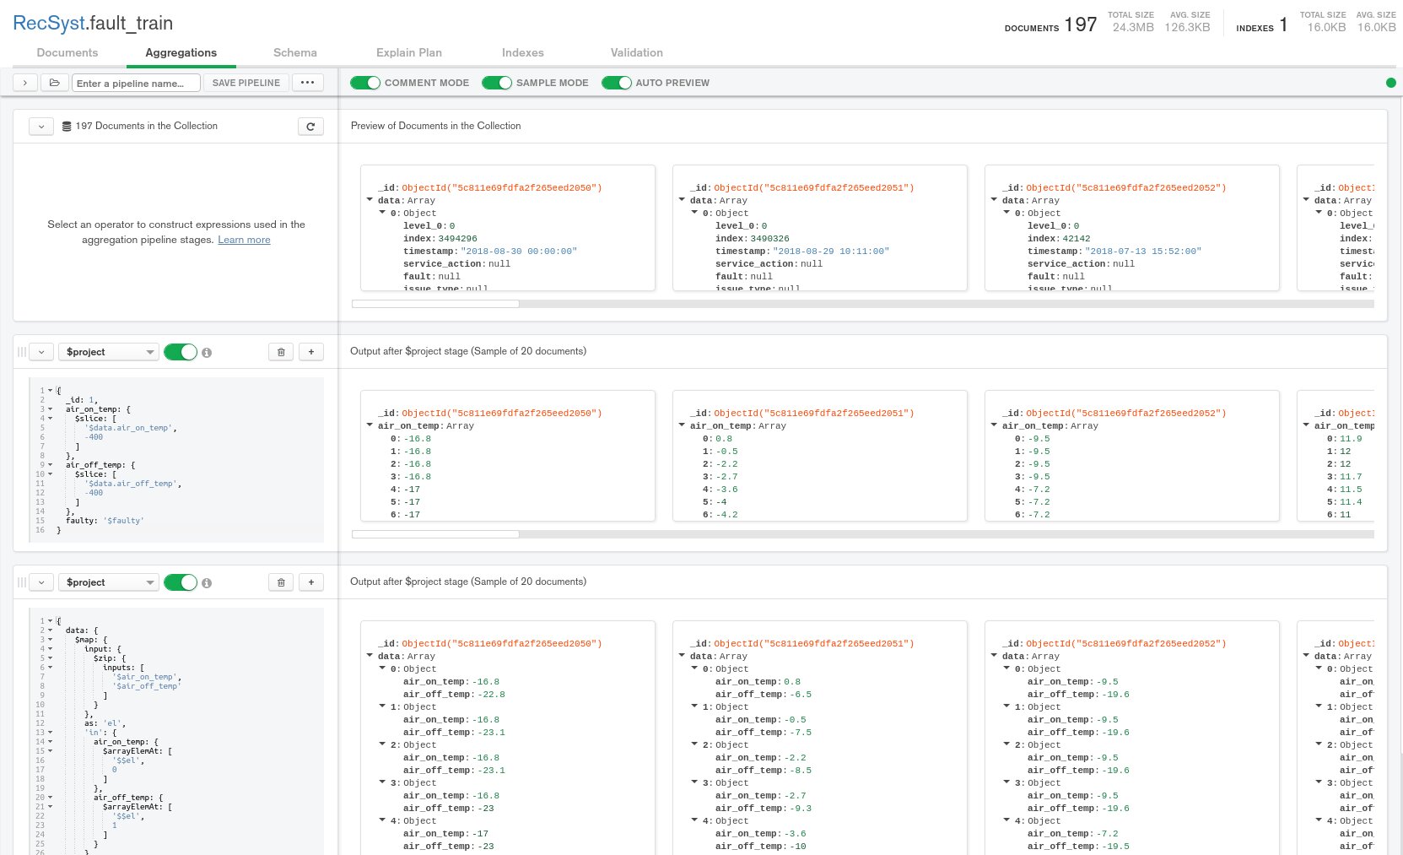Switch to the Schema tab
The image size is (1403, 855).
[x=294, y=52]
